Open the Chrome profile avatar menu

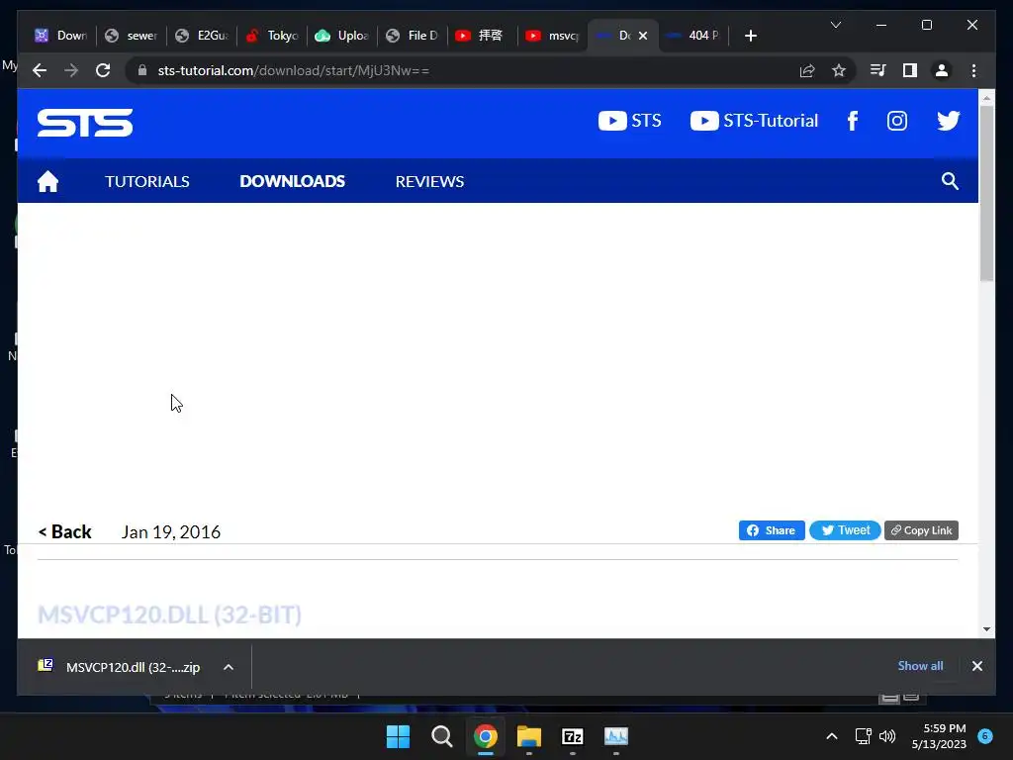click(x=942, y=70)
